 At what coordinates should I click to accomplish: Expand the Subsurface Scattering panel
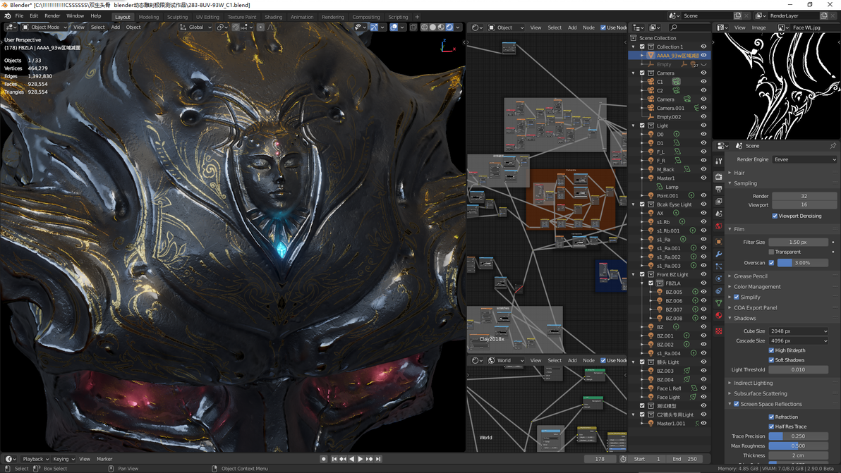pyautogui.click(x=760, y=394)
